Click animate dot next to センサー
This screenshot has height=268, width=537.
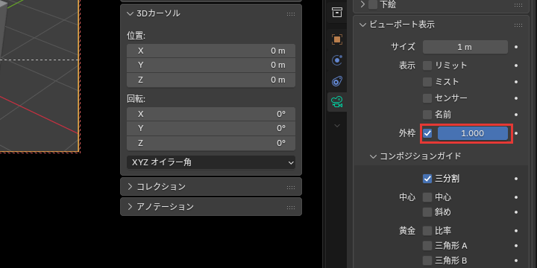(x=516, y=98)
